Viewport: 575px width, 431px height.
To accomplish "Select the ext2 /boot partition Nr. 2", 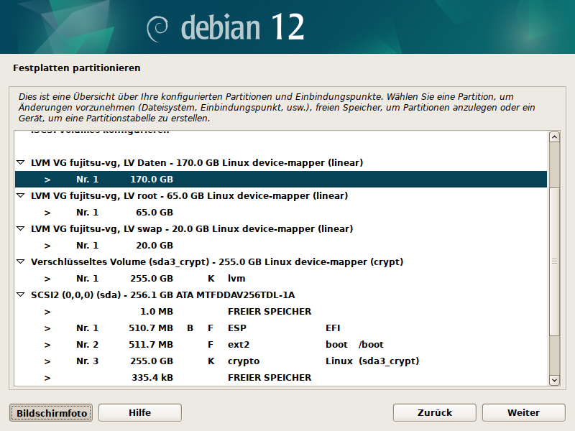I will (280, 345).
